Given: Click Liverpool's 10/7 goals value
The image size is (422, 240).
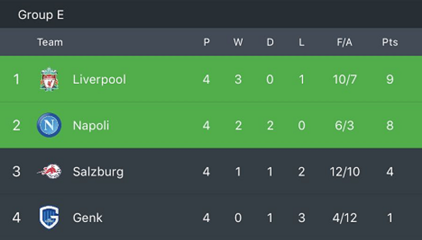Looking at the screenshot, I should 345,80.
